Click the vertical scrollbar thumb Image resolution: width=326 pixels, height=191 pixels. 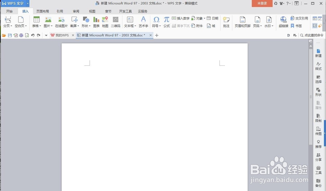(311, 97)
